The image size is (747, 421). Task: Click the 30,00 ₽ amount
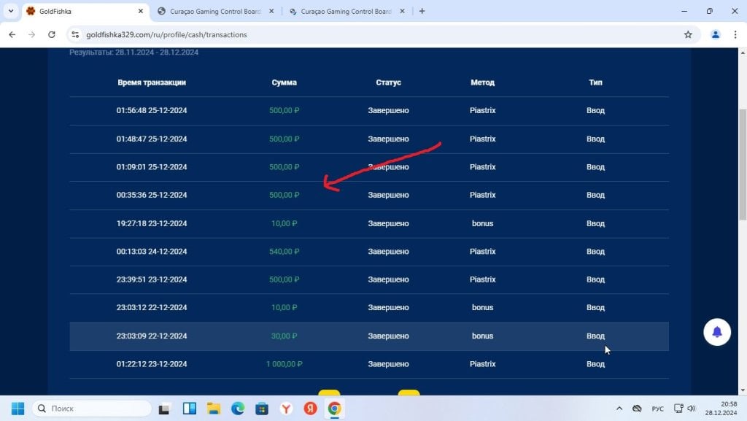pyautogui.click(x=284, y=336)
